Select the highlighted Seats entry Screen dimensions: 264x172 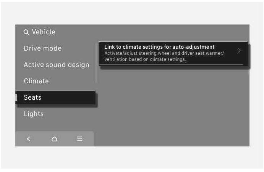(55, 97)
